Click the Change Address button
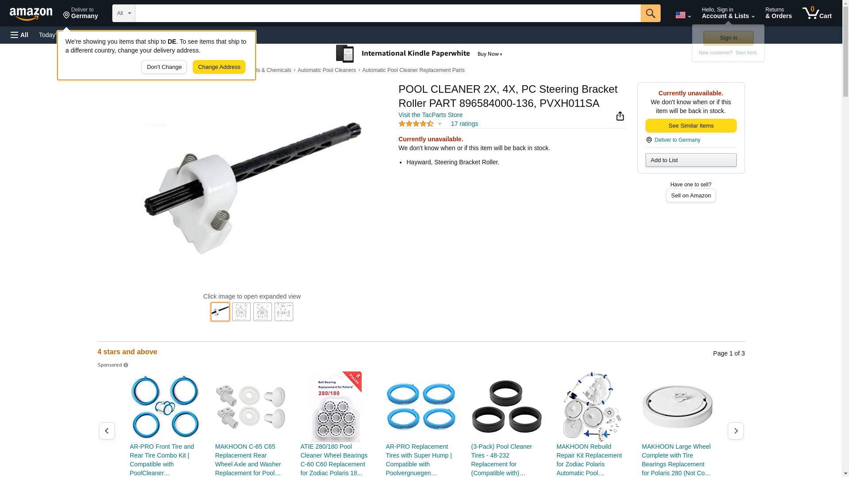Image resolution: width=849 pixels, height=477 pixels. (219, 67)
